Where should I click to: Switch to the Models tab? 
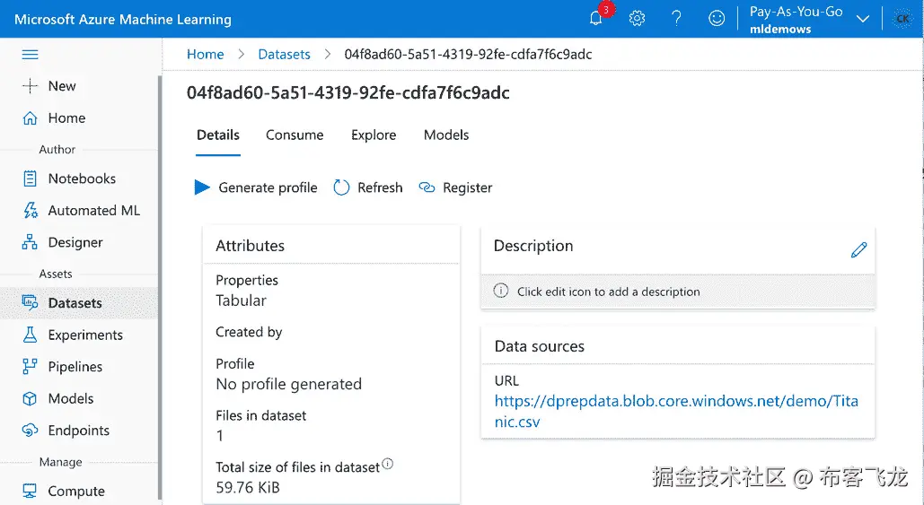[446, 135]
